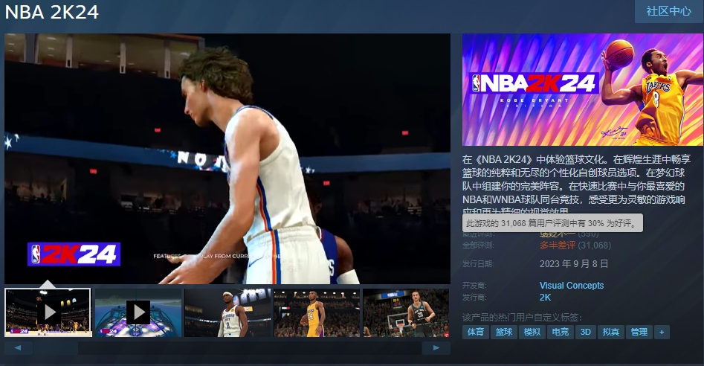
Task: Open publisher 2K link
Action: tap(545, 298)
